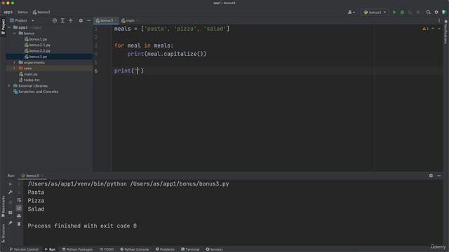Open IDE settings gear in main toolbar
The image size is (449, 252).
point(436,13)
